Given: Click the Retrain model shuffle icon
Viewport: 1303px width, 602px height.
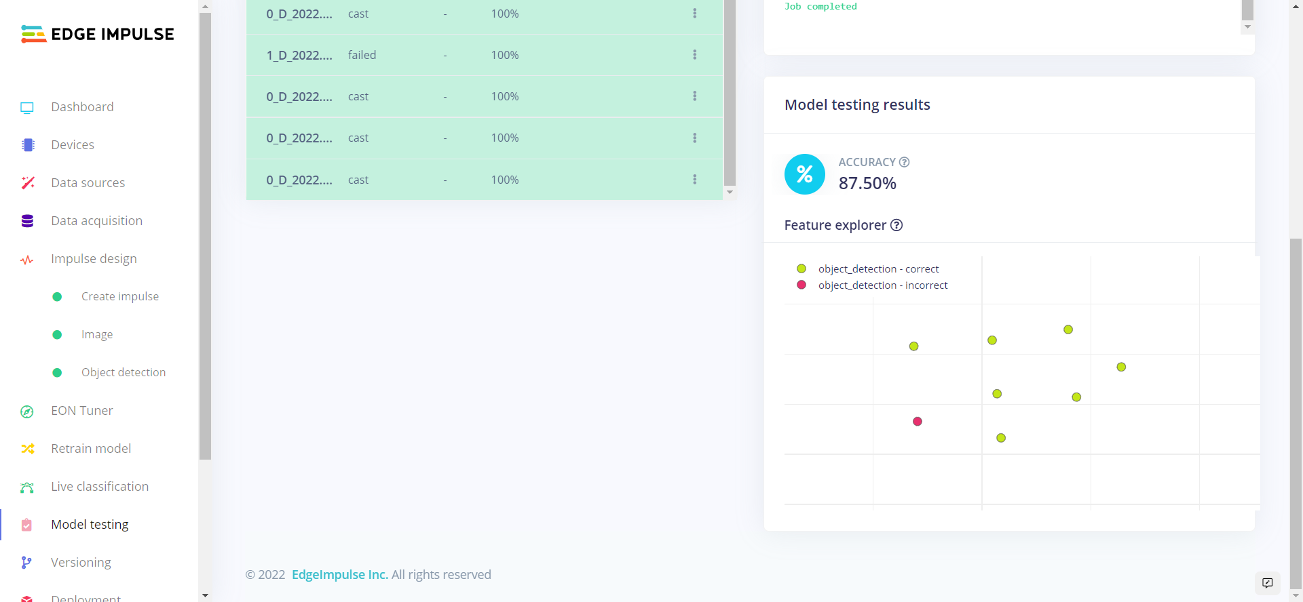Looking at the screenshot, I should (x=28, y=449).
